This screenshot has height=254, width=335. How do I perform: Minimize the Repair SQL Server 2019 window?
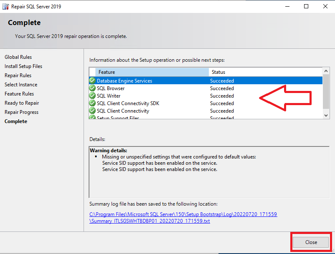[x=287, y=6]
